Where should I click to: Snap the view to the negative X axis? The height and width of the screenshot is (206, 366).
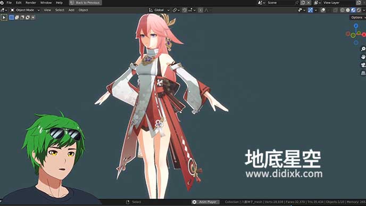(348, 34)
